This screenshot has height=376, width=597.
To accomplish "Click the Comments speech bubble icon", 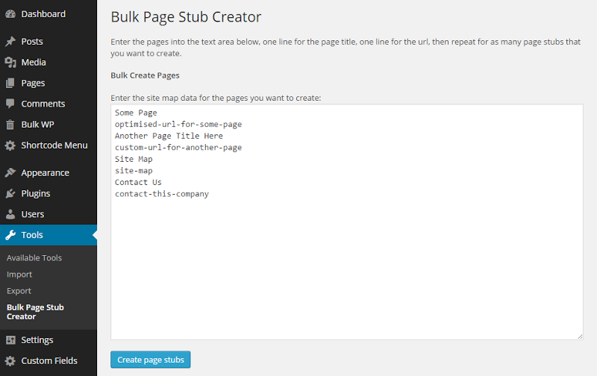I will tap(10, 104).
